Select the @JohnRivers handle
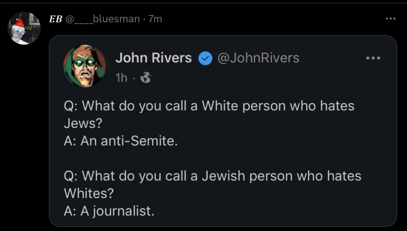407x231 pixels. click(258, 58)
